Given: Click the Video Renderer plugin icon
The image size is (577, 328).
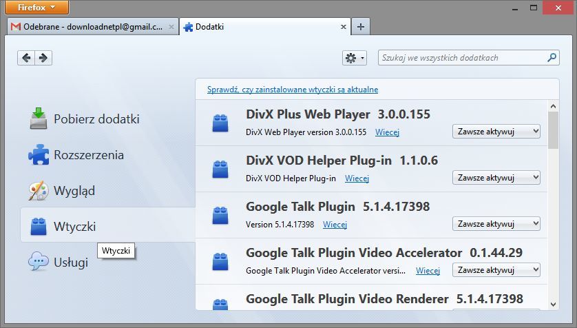Looking at the screenshot, I should coord(220,305).
